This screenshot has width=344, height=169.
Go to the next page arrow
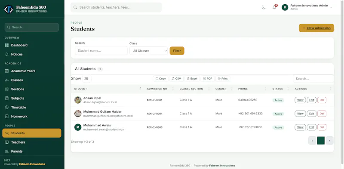[x=329, y=141]
